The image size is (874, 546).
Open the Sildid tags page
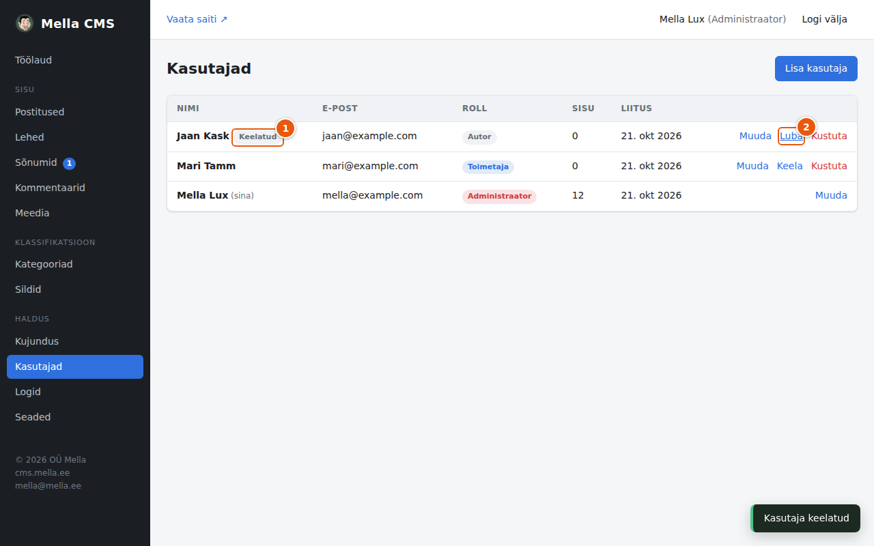(x=75, y=289)
